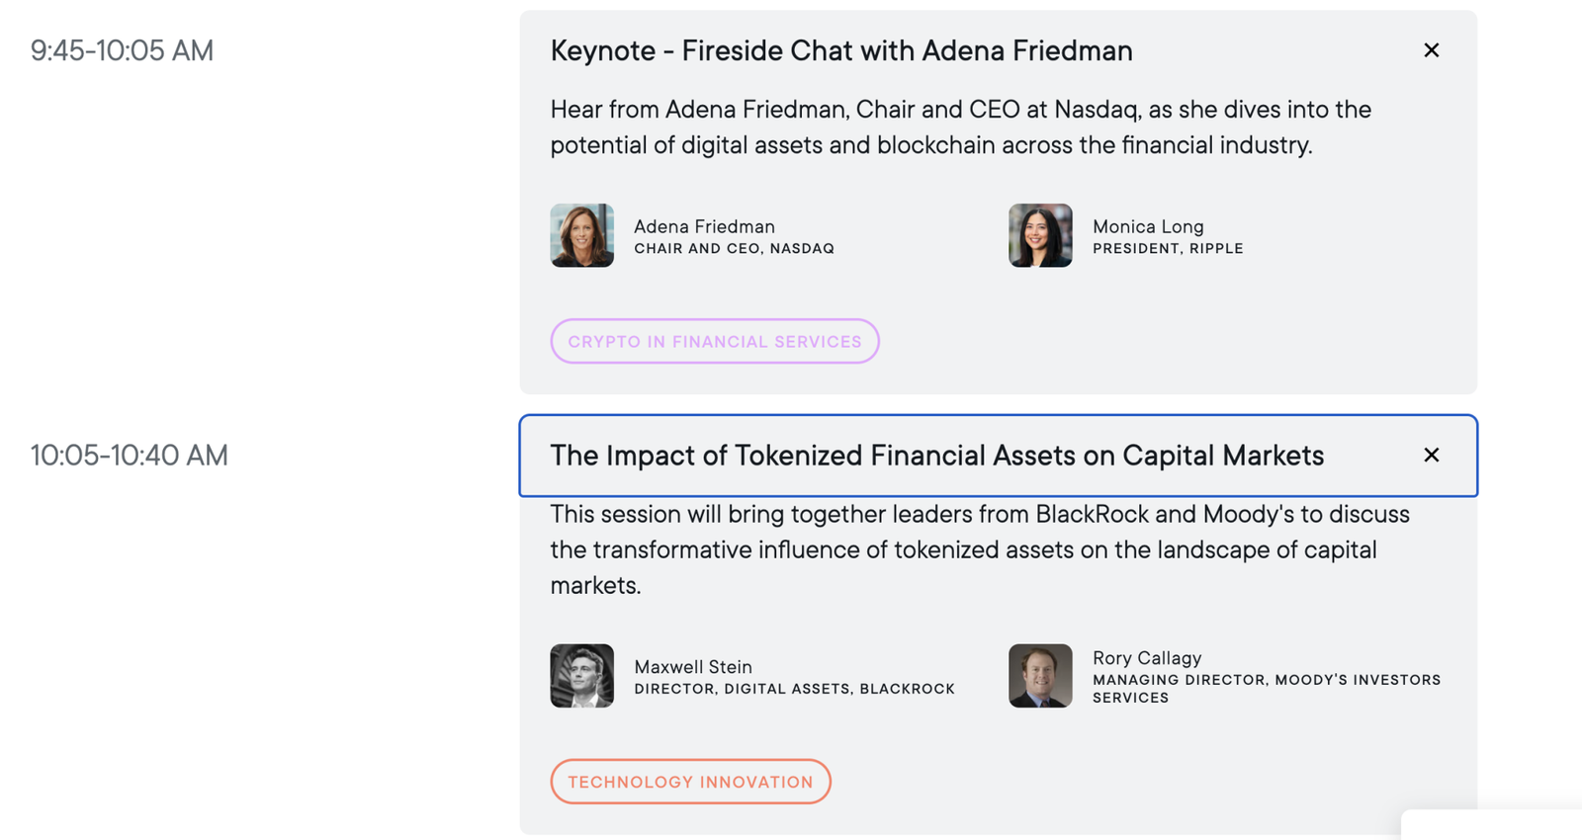This screenshot has width=1582, height=840.
Task: Select the CRYPTO IN FINANCIAL SERVICES tag
Action: click(714, 341)
